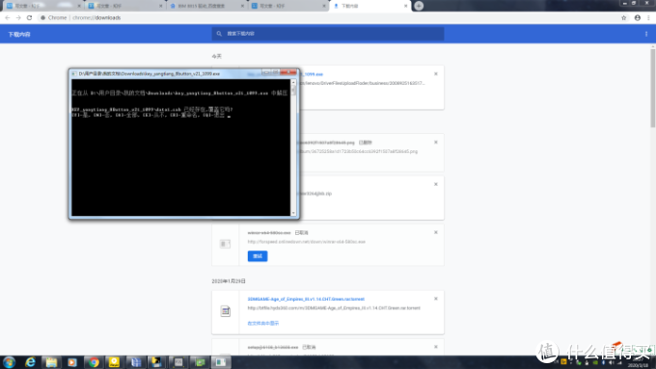Launch Internet Explorer from the taskbar
This screenshot has width=656, height=369.
pyautogui.click(x=30, y=362)
